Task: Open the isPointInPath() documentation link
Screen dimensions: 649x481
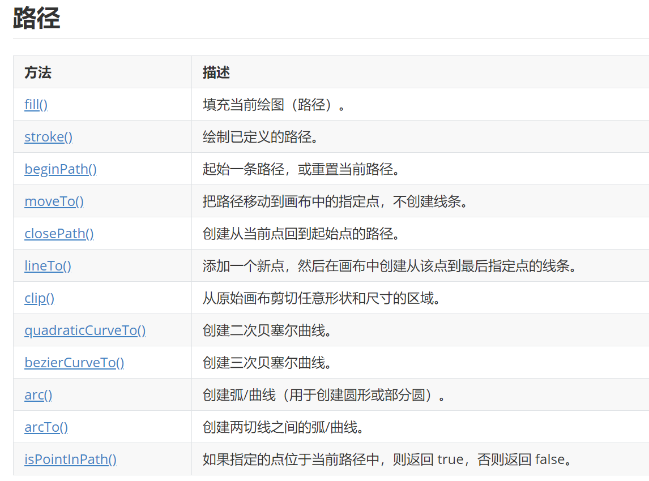Action: click(70, 459)
